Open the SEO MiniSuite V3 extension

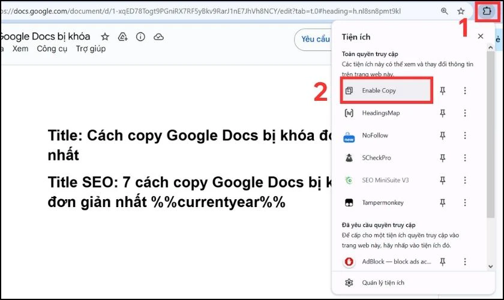coord(386,181)
